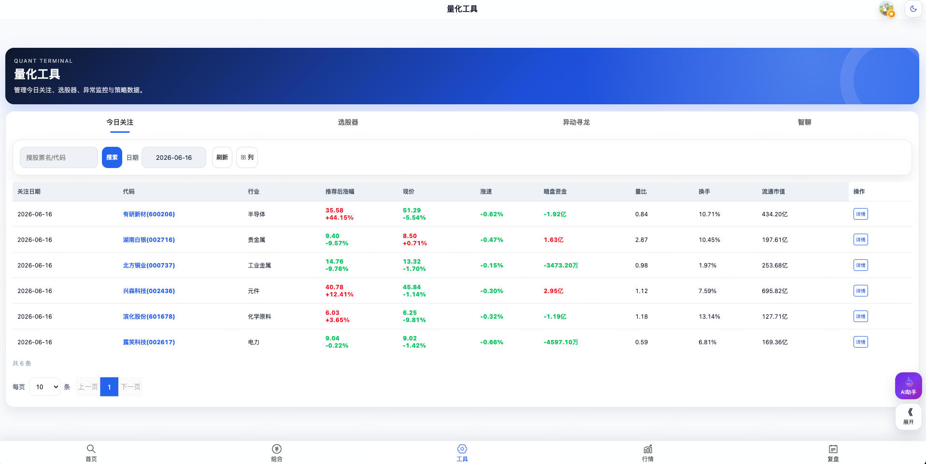Open stock link 湖南白银(002716)
The width and height of the screenshot is (926, 464).
pyautogui.click(x=149, y=240)
